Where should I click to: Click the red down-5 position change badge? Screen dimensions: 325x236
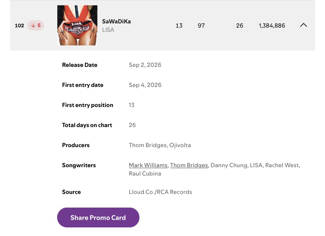[x=36, y=25]
